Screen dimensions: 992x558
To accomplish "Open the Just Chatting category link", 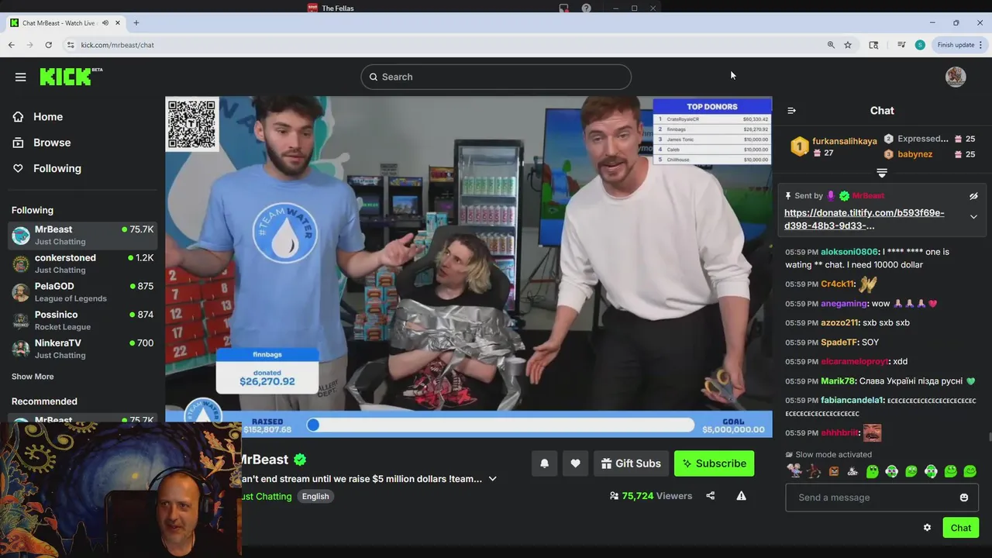I will coord(267,496).
